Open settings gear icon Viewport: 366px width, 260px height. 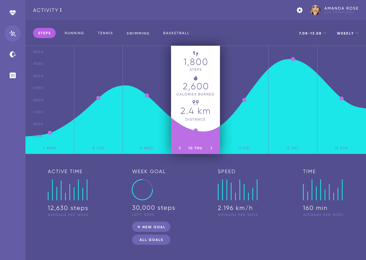pos(300,10)
